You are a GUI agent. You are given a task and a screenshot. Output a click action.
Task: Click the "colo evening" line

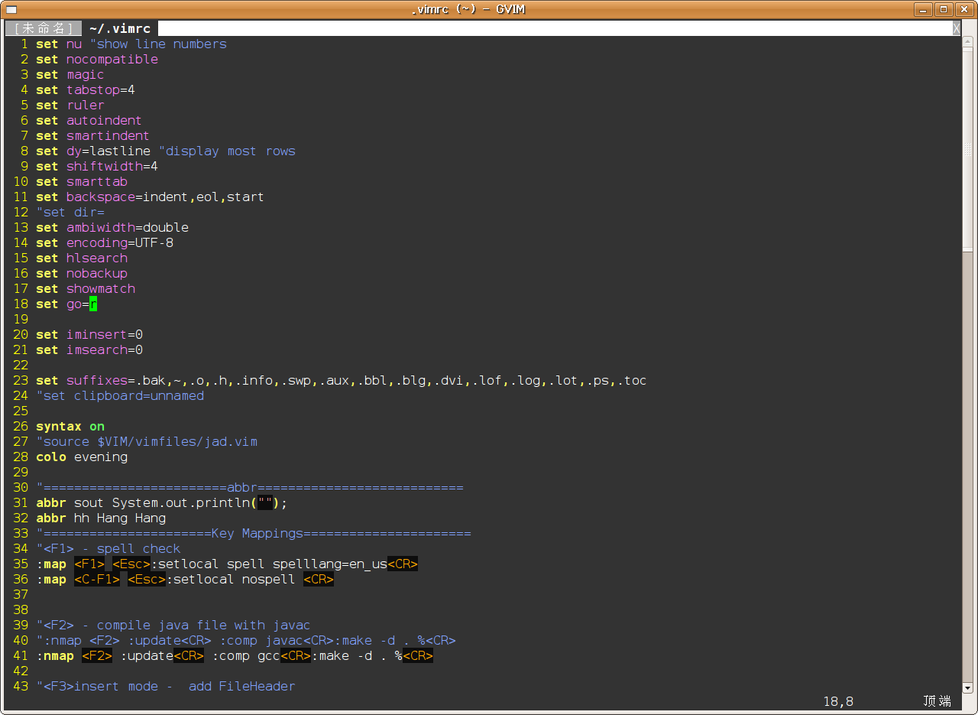pos(82,457)
